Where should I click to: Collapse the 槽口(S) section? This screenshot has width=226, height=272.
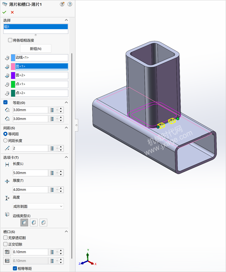coord(66,232)
